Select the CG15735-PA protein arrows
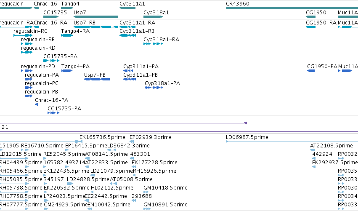This screenshot has height=211, width=358. [53, 113]
